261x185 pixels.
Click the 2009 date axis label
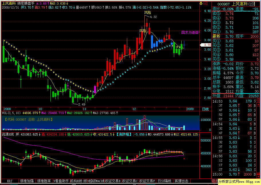[x=190, y=109]
